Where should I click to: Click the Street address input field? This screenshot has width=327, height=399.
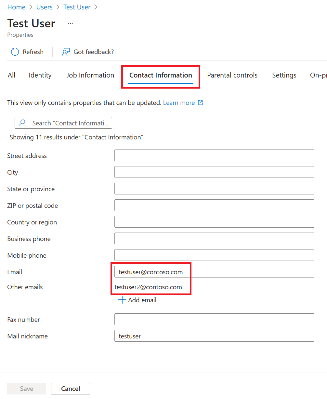[x=214, y=155]
